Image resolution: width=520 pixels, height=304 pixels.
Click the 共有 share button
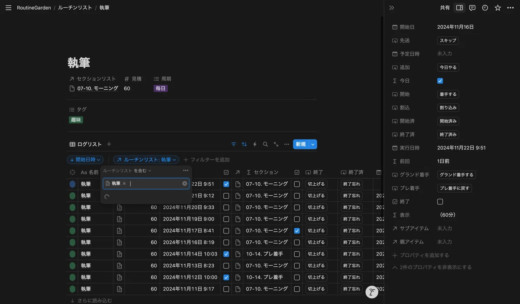pyautogui.click(x=445, y=8)
